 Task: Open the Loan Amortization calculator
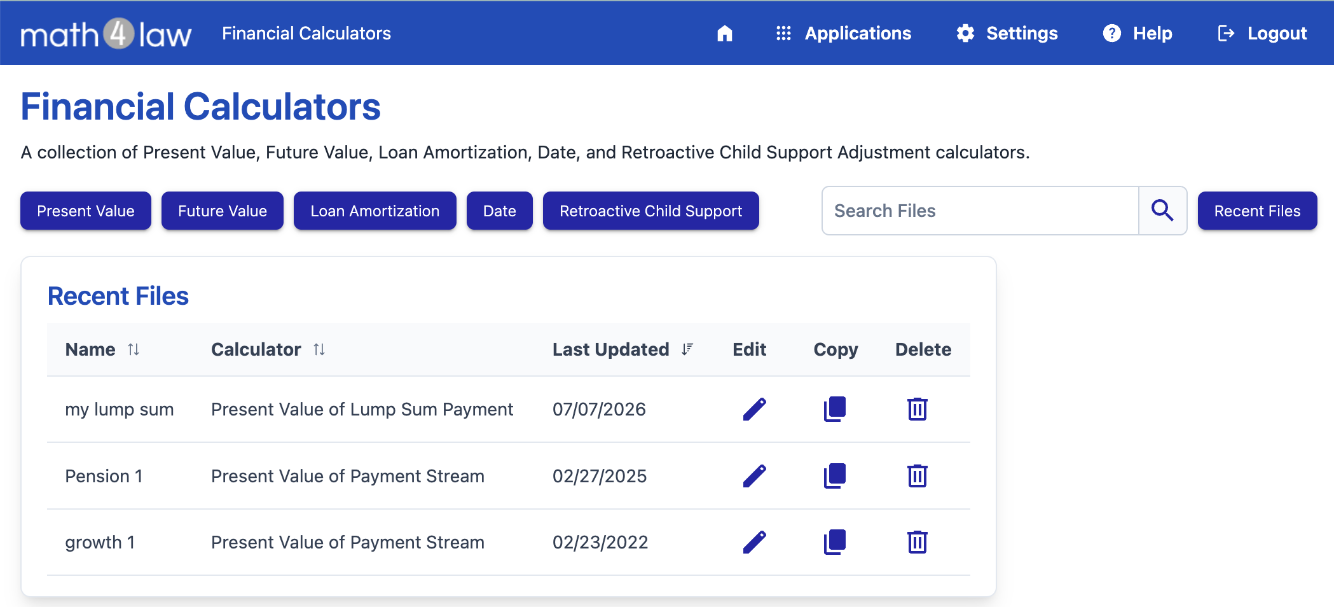(x=375, y=211)
